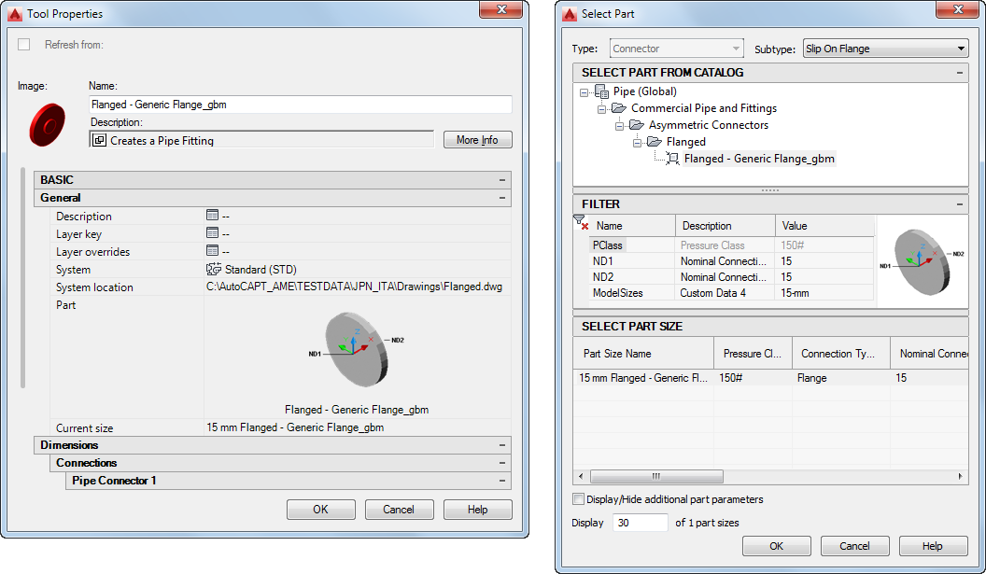The height and width of the screenshot is (574, 986).
Task: Open the Layer key row property icon
Action: tap(213, 232)
